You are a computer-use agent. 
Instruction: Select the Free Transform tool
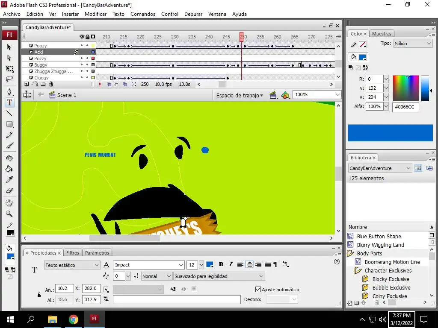tap(9, 68)
